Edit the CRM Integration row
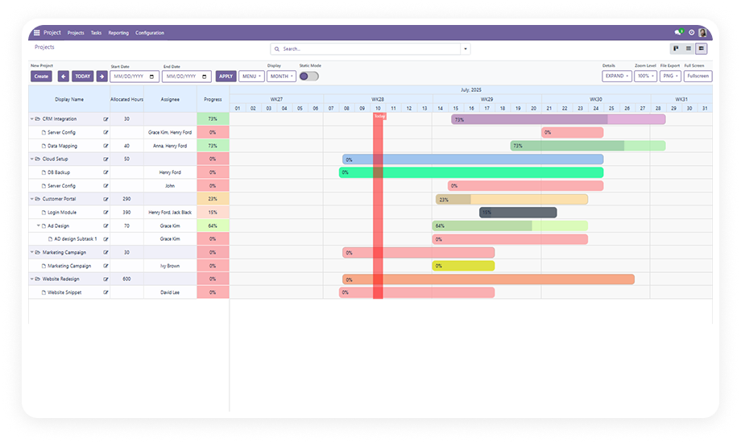This screenshot has width=741, height=443. point(106,119)
